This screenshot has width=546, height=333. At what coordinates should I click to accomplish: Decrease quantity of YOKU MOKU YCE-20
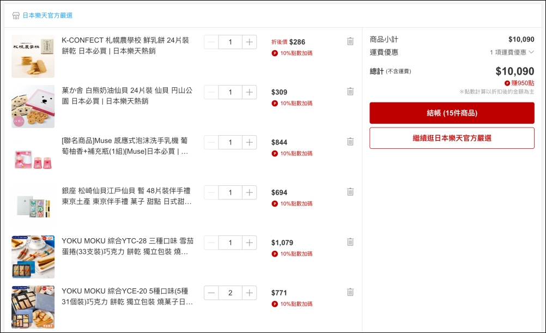tap(211, 293)
